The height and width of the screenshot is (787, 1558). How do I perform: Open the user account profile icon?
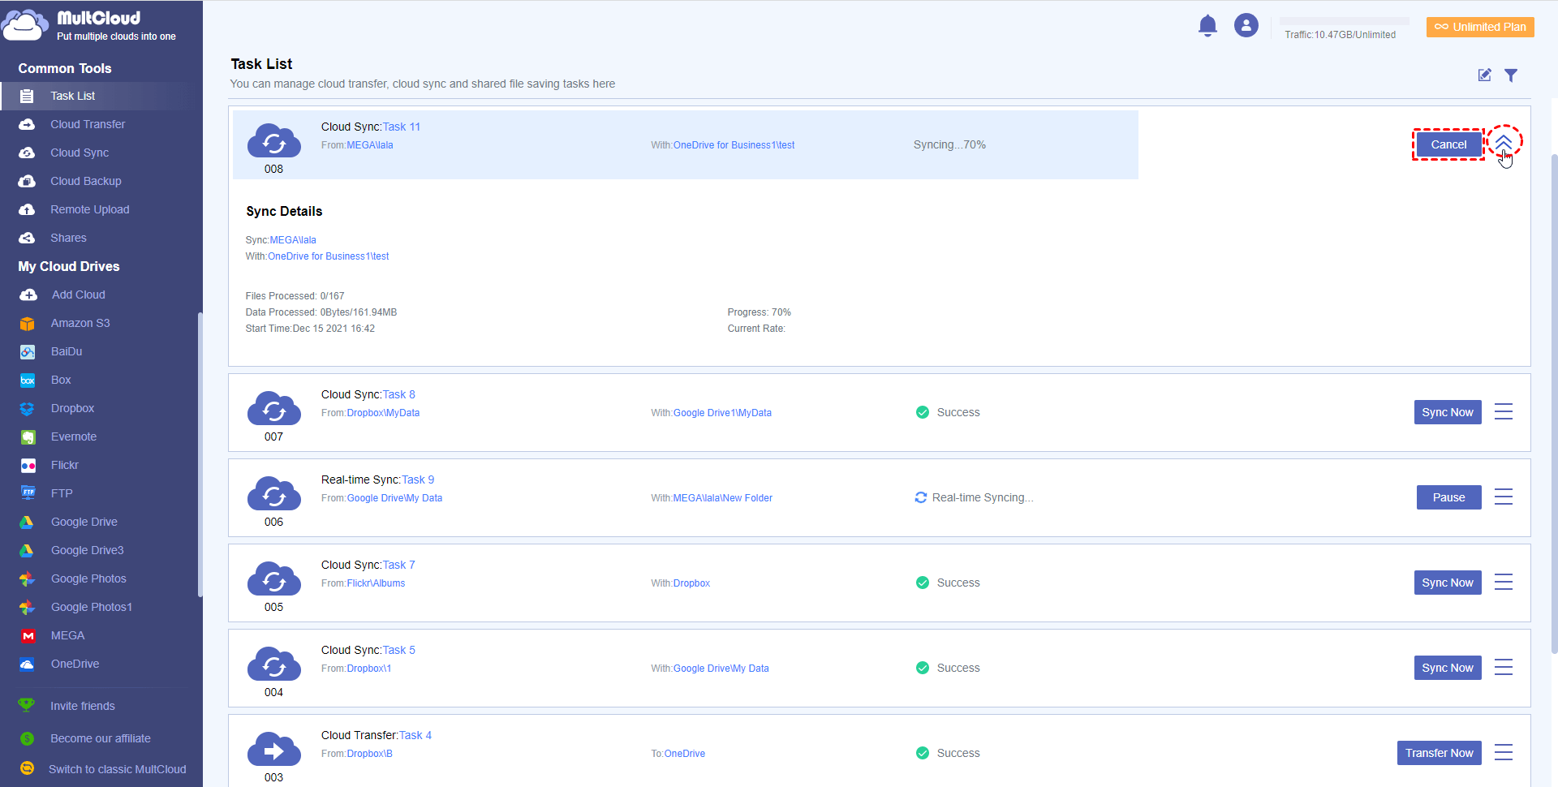coord(1246,26)
